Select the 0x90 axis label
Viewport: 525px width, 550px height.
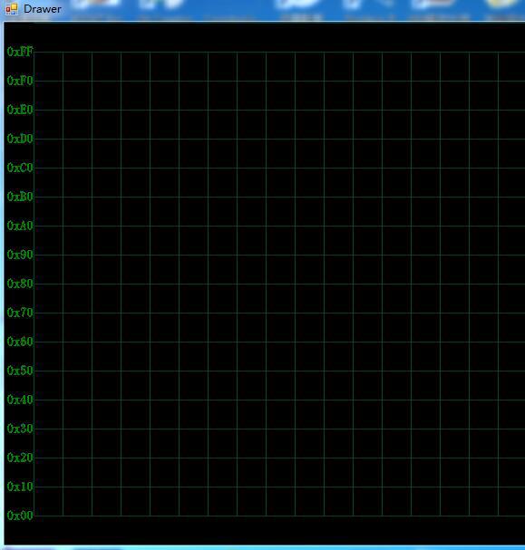coord(20,255)
